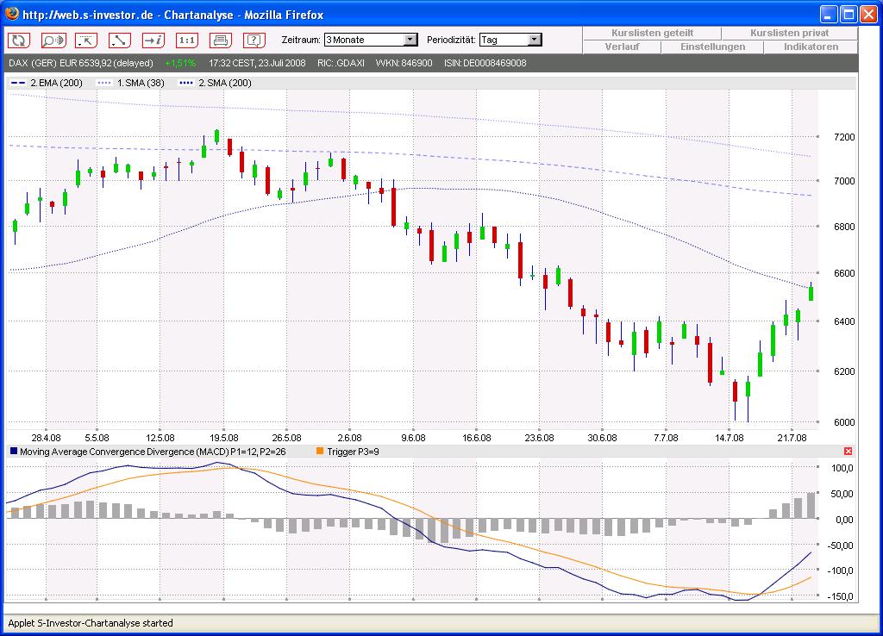
Task: Click the 7200 price axis label
Action: pyautogui.click(x=843, y=137)
